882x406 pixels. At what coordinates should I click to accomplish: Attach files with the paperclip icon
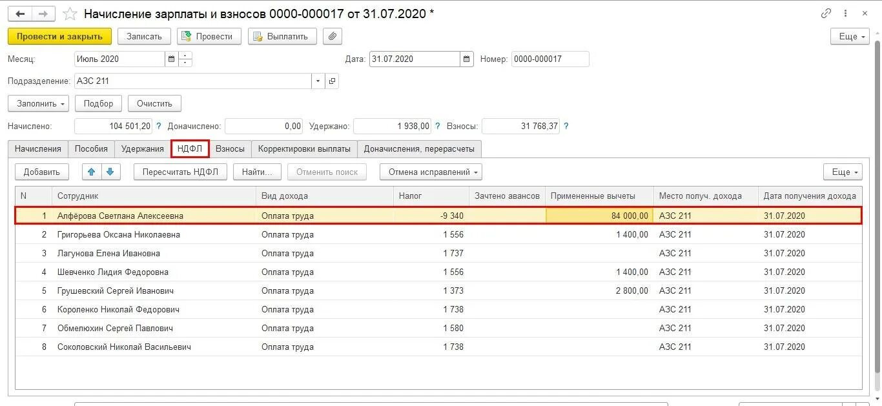(x=332, y=36)
